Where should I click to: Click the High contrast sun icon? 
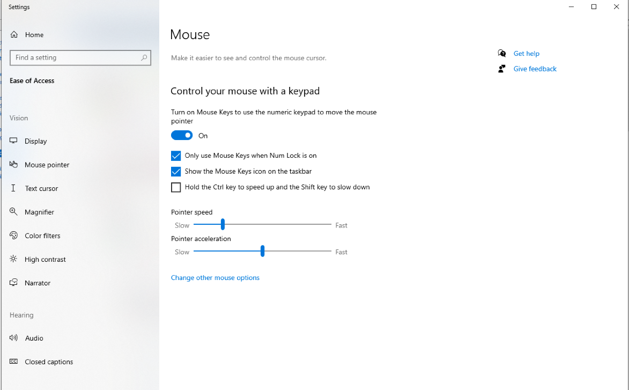[14, 259]
